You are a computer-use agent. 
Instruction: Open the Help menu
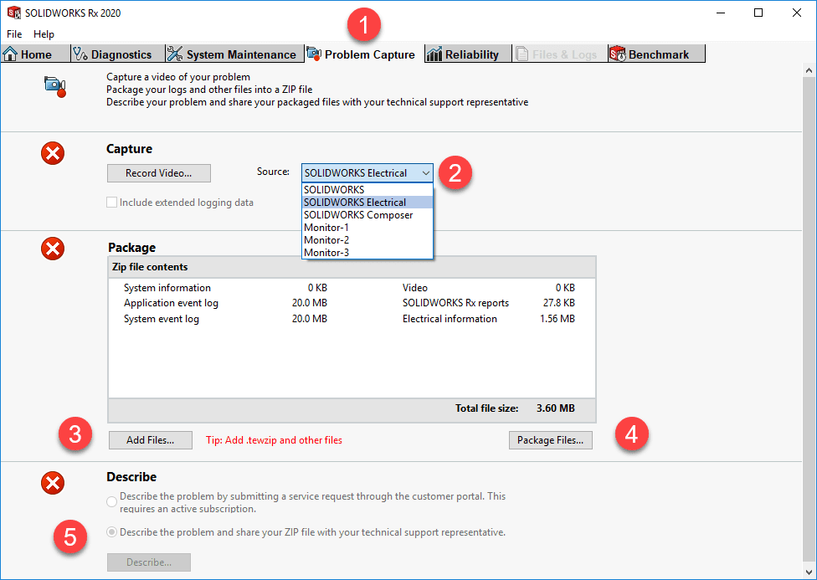point(44,33)
